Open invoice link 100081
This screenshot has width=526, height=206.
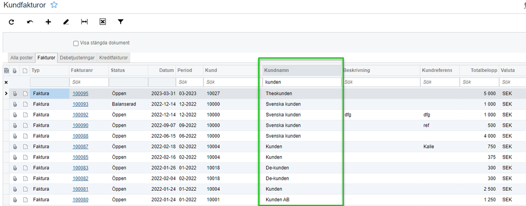pyautogui.click(x=81, y=189)
